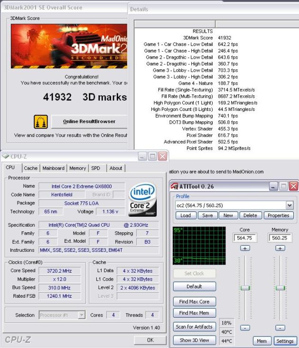Click the Core Speed value 3720.2 MHz

coord(59,271)
